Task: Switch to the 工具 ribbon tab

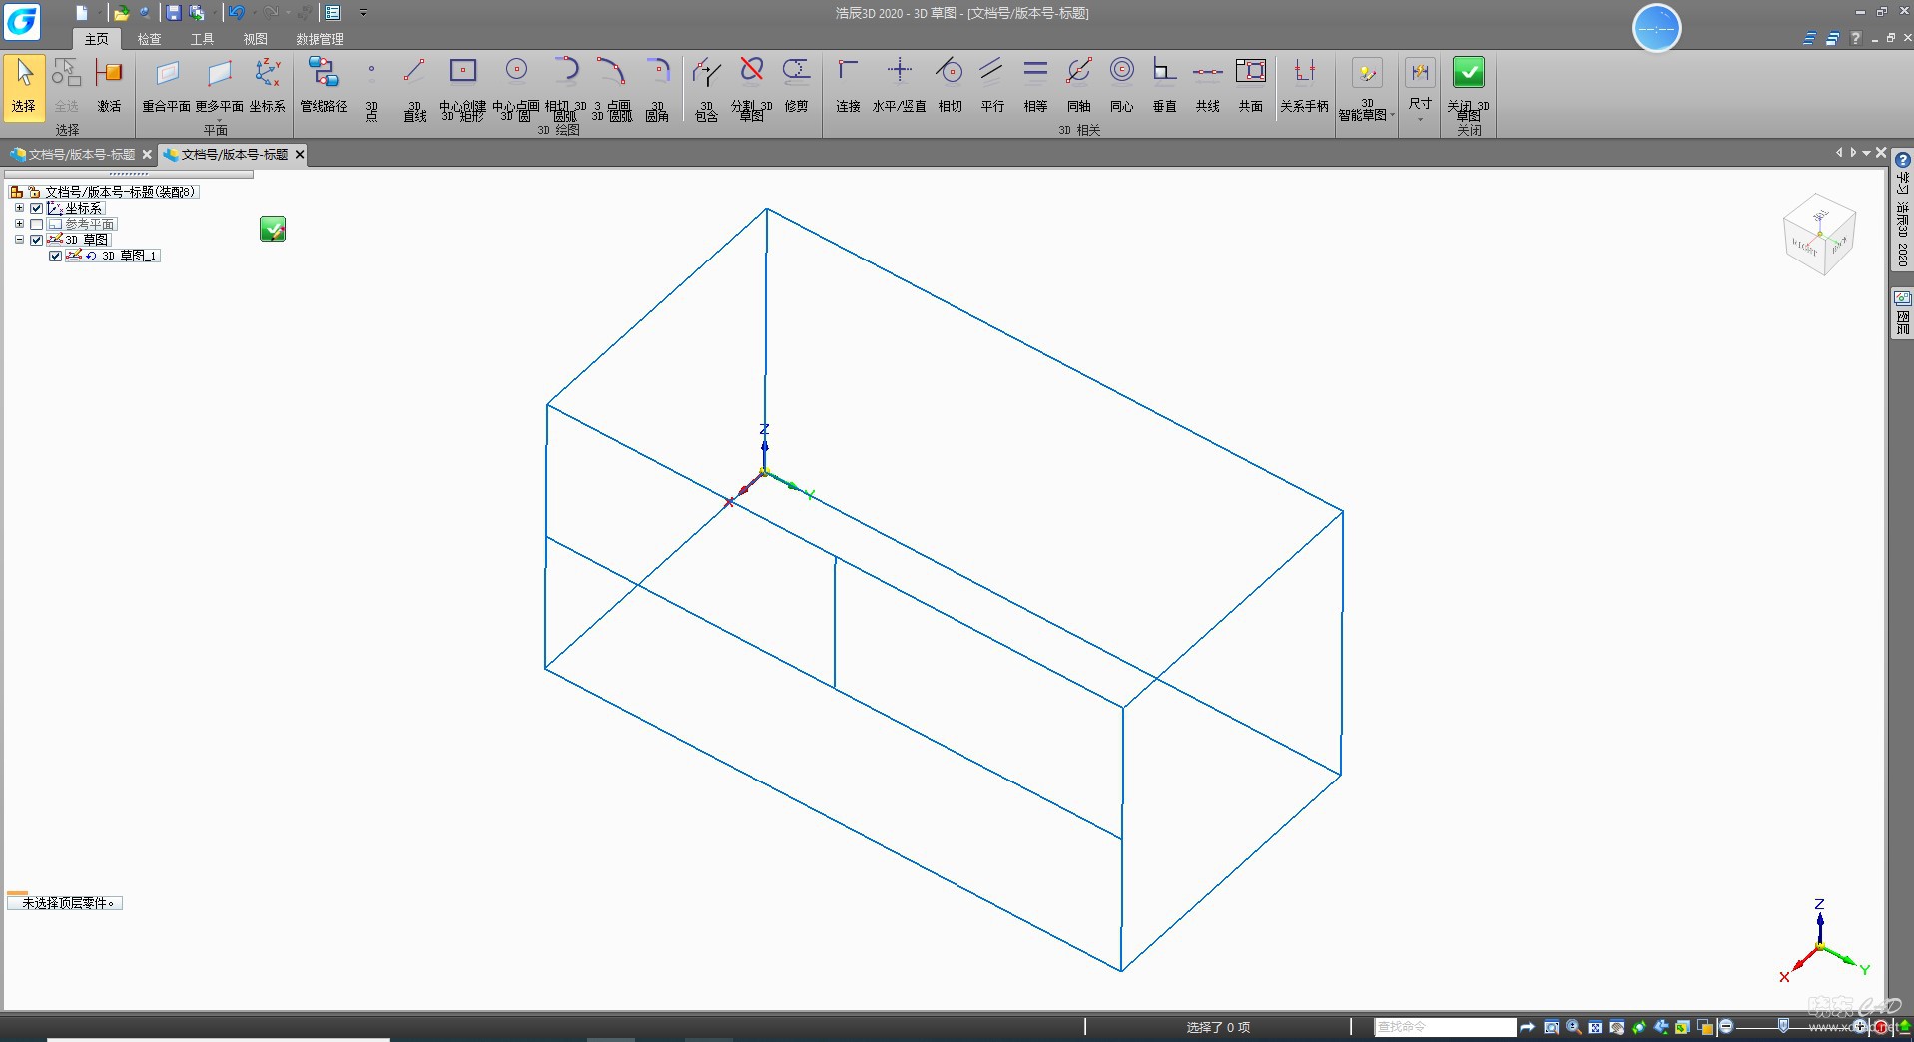Action: (203, 39)
